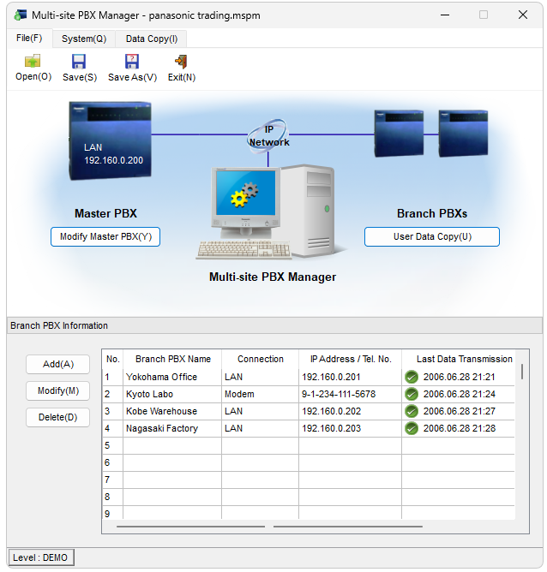Click the Modem connection cell
The width and height of the screenshot is (547, 572).
tap(260, 394)
